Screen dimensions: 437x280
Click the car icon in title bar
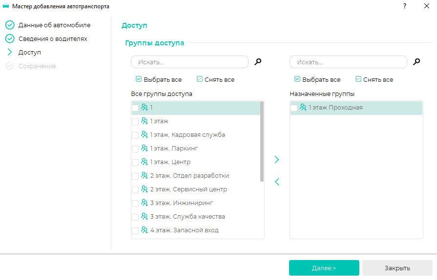click(x=5, y=6)
